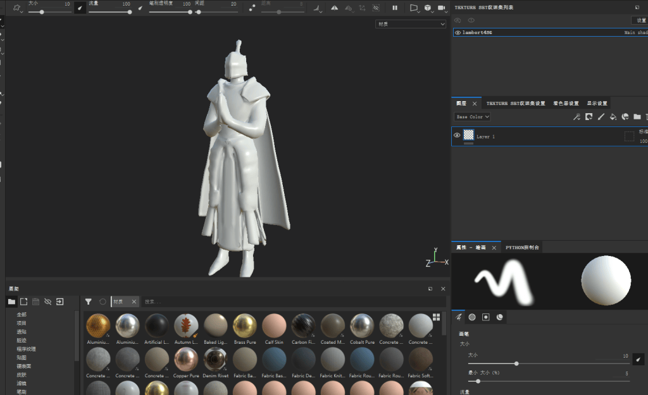Expand the 材质 viewport mode dropdown
The width and height of the screenshot is (648, 395).
tap(410, 24)
